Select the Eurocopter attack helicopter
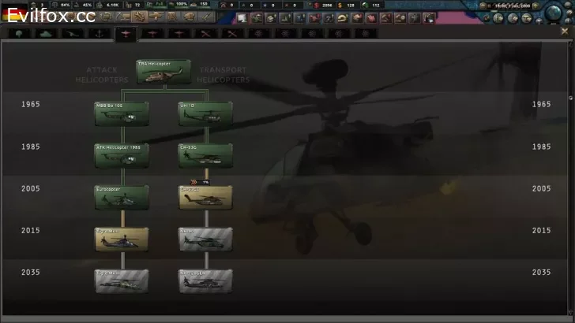575x323 pixels. point(122,197)
